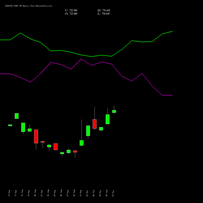Select the green candle for 01 Sep
Image resolution: width=203 pixels, height=203 pixels.
(88, 131)
